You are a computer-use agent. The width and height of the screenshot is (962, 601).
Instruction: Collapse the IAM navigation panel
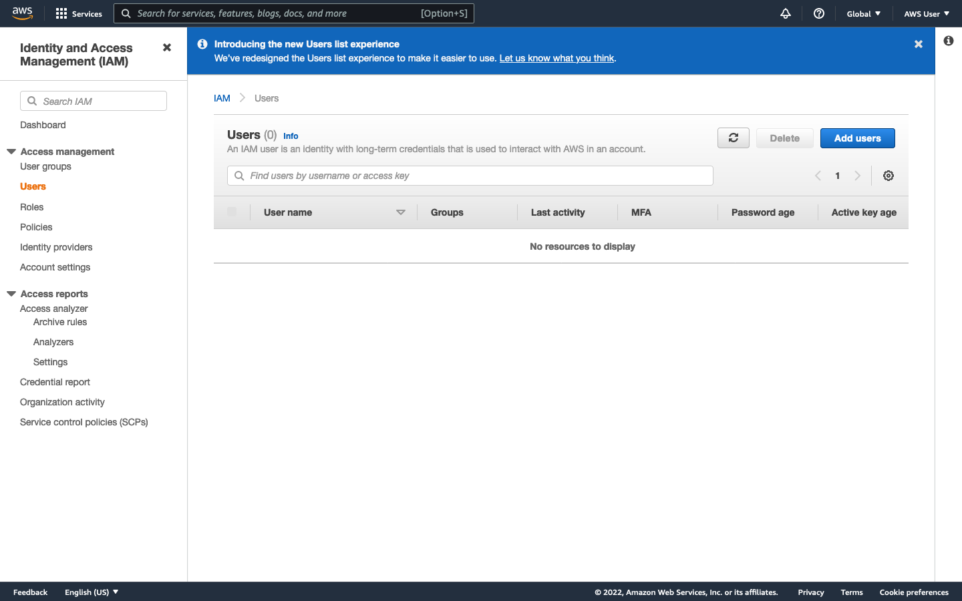pos(166,47)
